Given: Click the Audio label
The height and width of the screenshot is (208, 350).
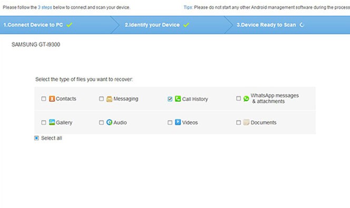Looking at the screenshot, I should pos(120,122).
